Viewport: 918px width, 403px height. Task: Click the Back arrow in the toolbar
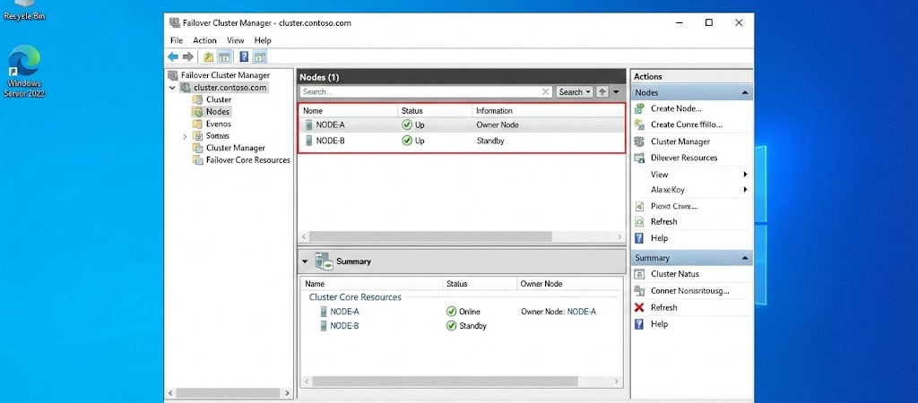tap(173, 56)
